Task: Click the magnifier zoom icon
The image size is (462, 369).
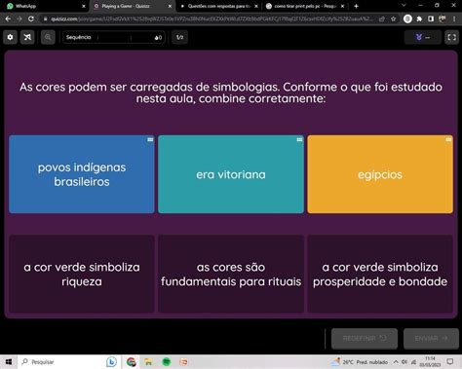Action: [48, 37]
